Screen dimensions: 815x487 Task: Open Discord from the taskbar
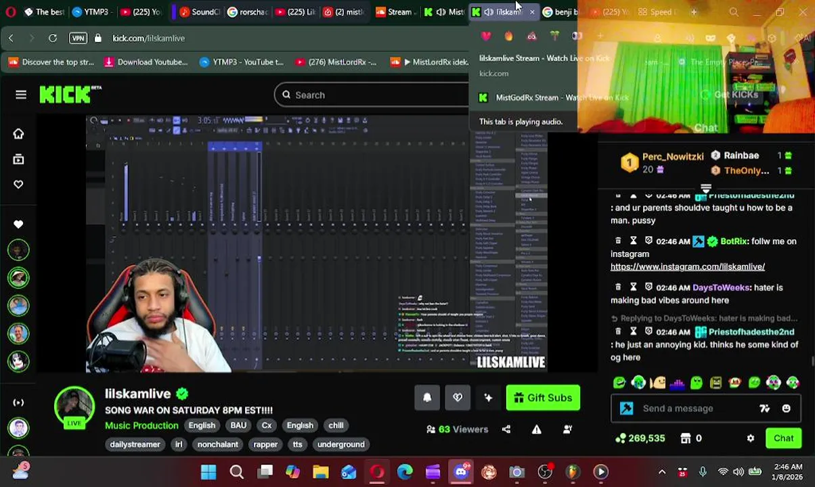(x=461, y=471)
